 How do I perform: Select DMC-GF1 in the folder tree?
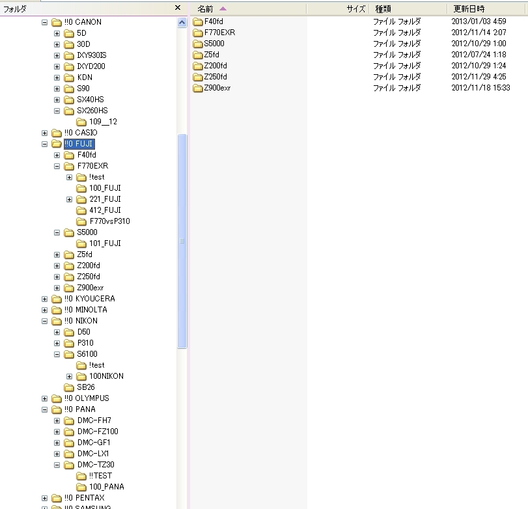click(x=94, y=443)
